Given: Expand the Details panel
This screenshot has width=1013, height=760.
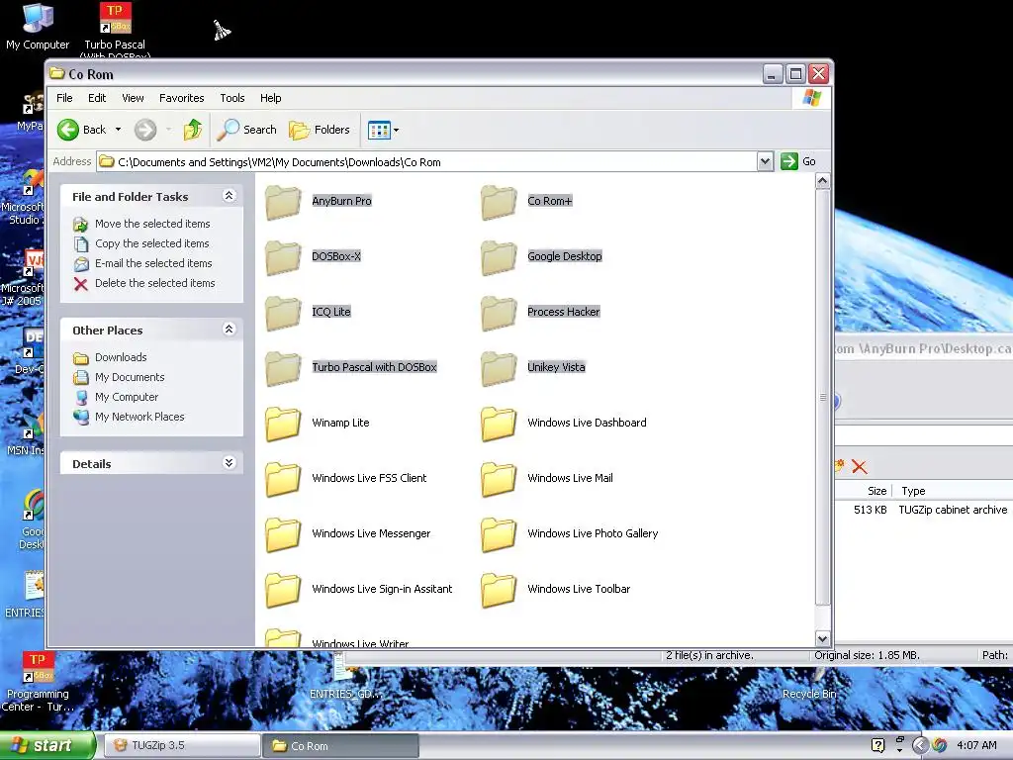Looking at the screenshot, I should pos(229,463).
